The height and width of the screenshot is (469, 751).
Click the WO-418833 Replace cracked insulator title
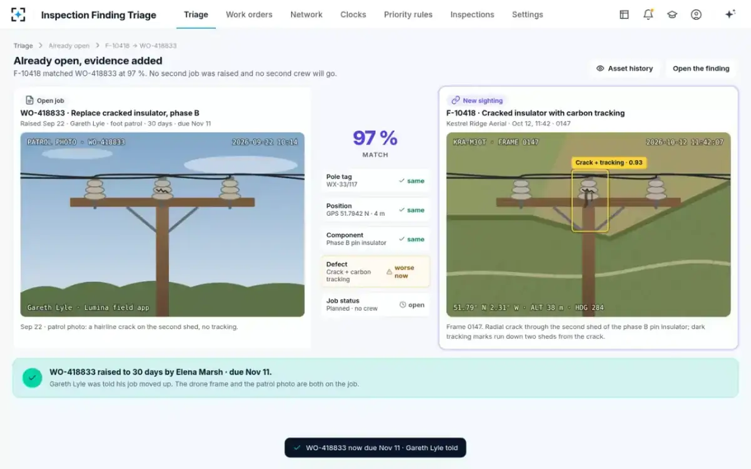(x=110, y=113)
